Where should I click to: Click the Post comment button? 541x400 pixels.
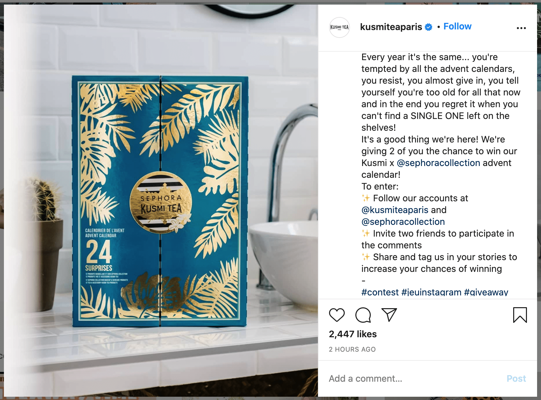(516, 378)
